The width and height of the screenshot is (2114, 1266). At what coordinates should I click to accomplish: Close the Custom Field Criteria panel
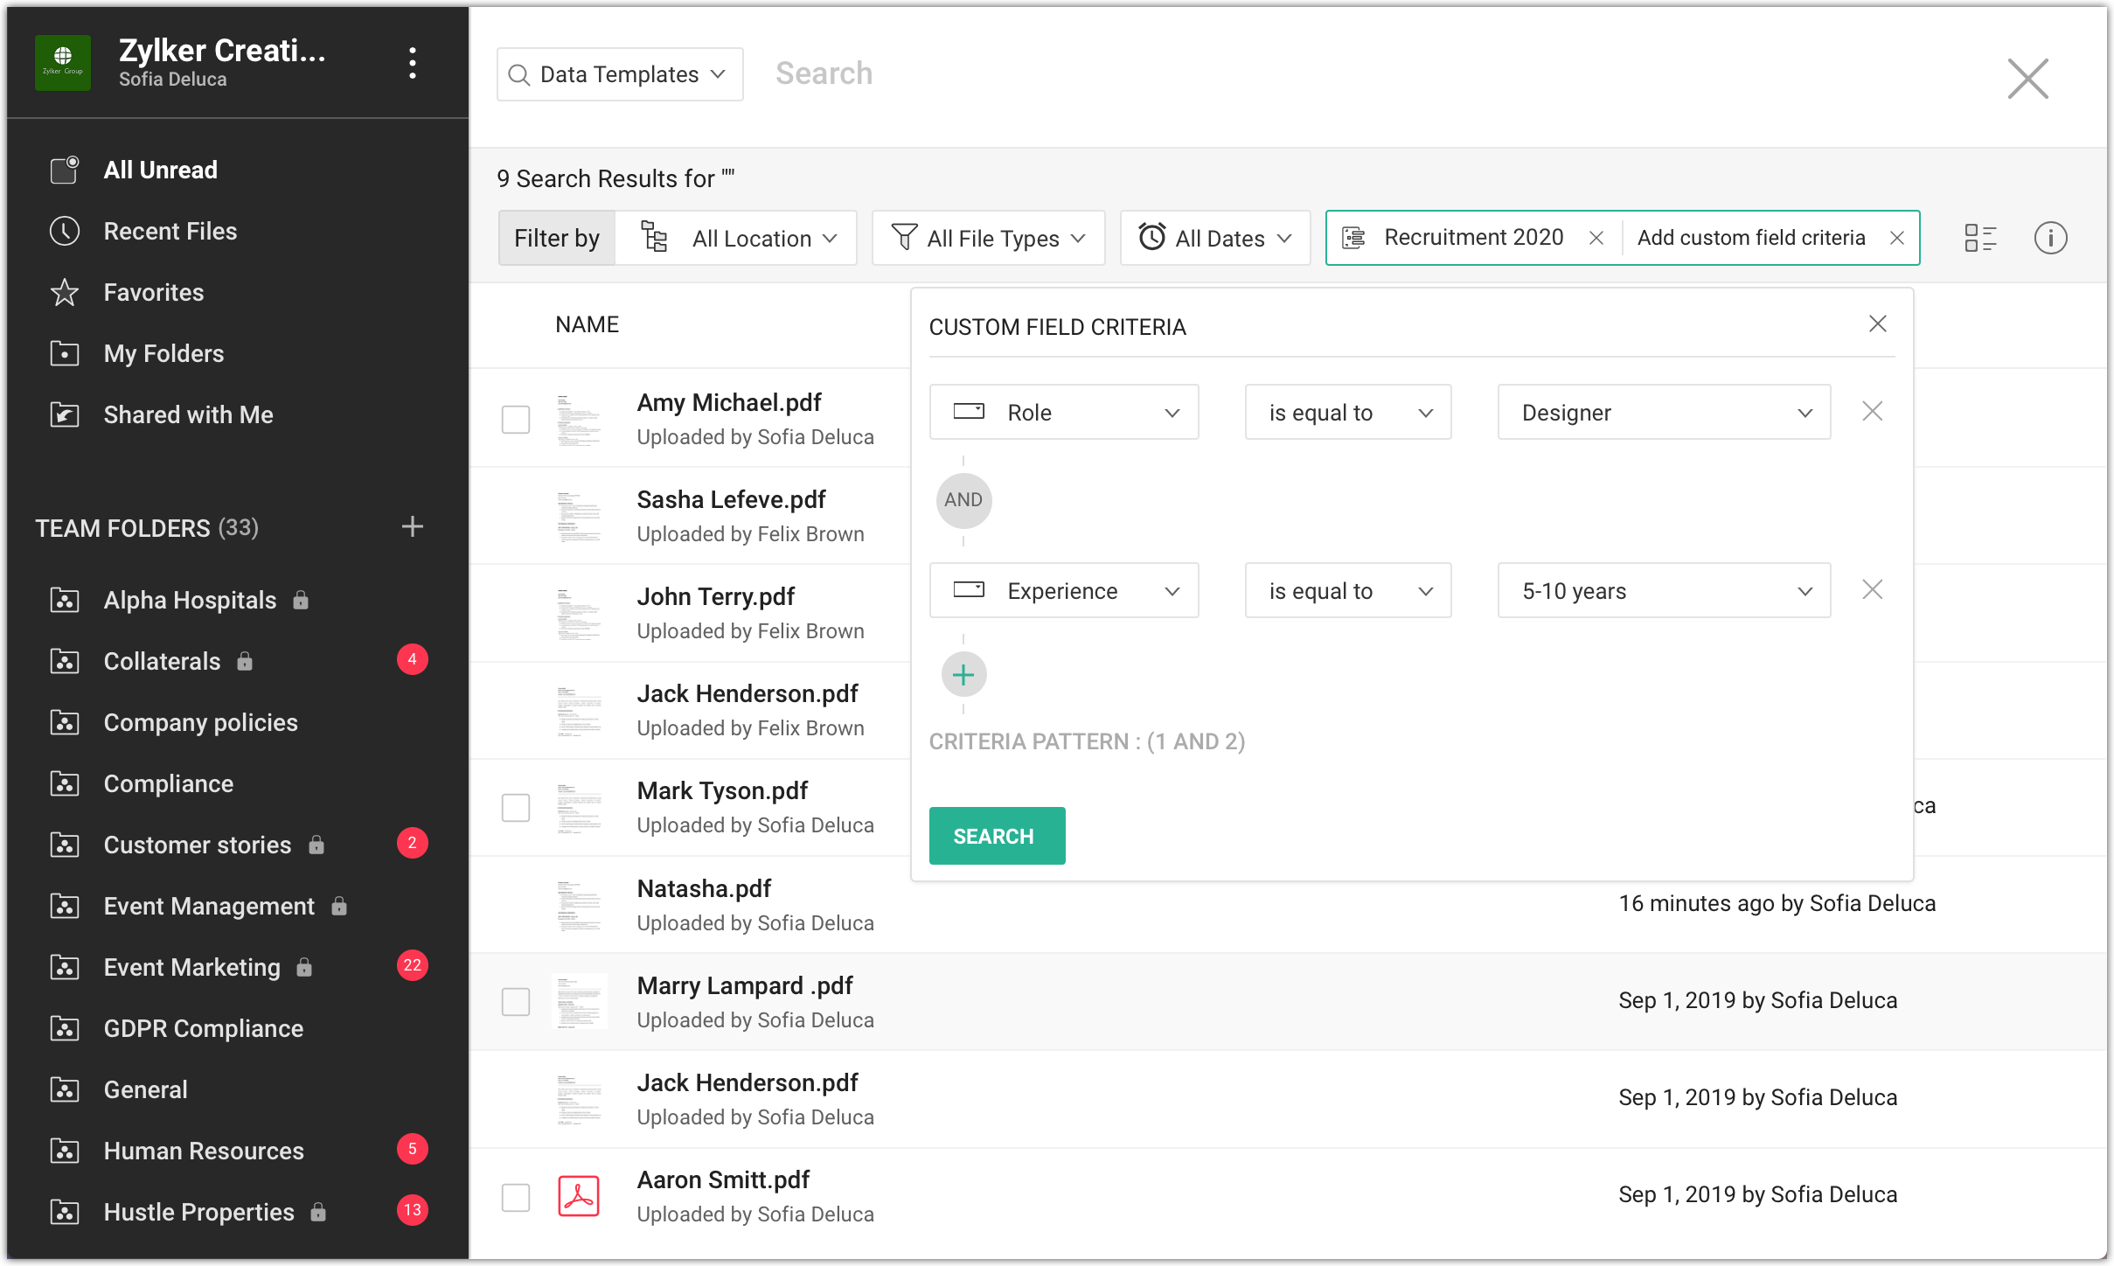click(1877, 324)
